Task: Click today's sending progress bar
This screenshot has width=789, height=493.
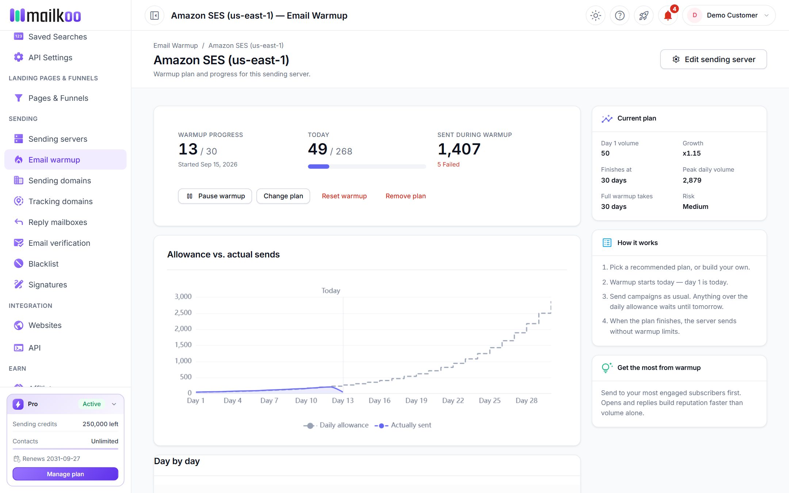Action: 367,167
